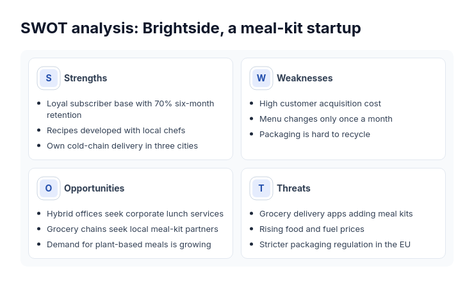The height and width of the screenshot is (287, 474).
Task: Click 'Own cold-chain delivery in three cities'
Action: [x=122, y=146]
